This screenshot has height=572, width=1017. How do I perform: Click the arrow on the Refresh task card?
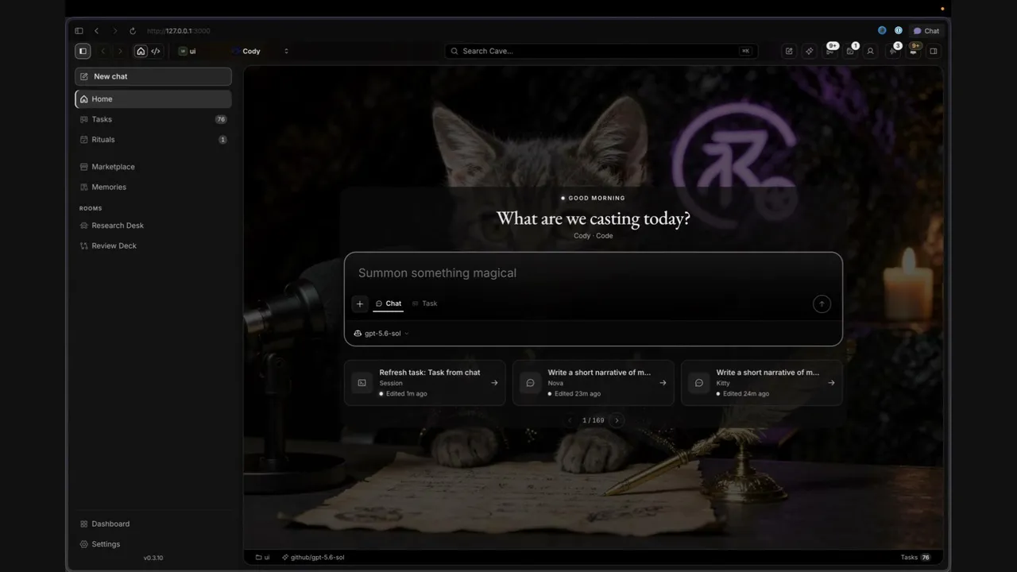pos(494,383)
